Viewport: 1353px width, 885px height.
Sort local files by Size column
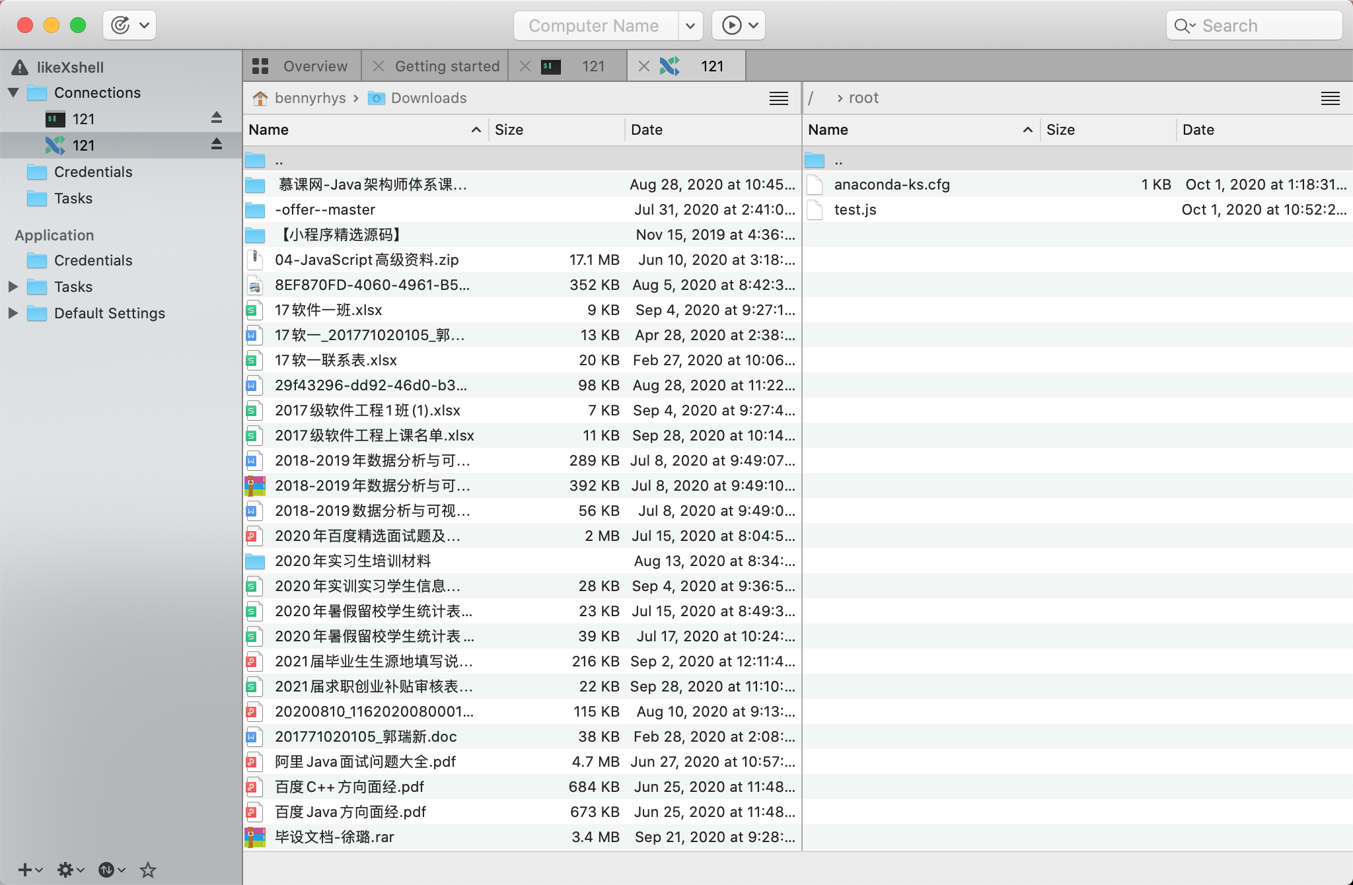pyautogui.click(x=556, y=129)
